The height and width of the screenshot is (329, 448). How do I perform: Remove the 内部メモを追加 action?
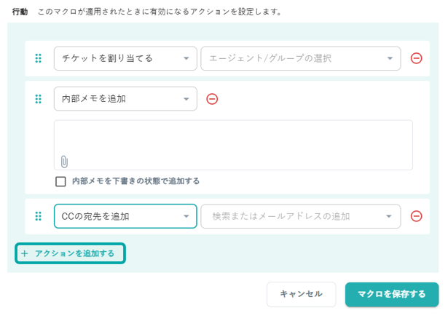[x=212, y=99]
